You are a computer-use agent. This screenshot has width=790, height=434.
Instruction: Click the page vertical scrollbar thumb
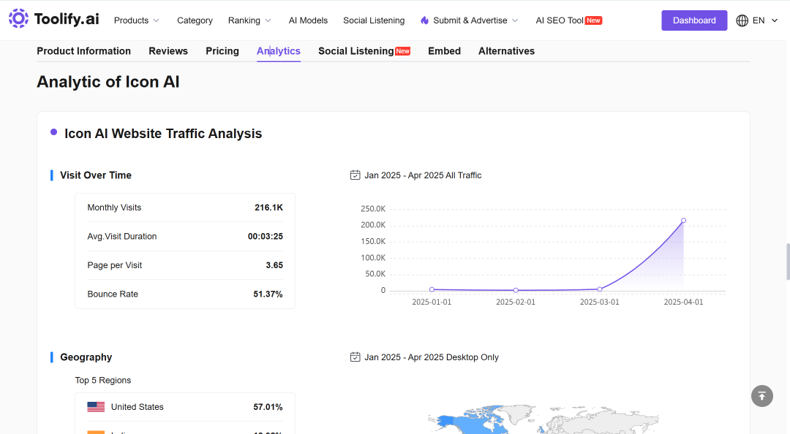(788, 262)
